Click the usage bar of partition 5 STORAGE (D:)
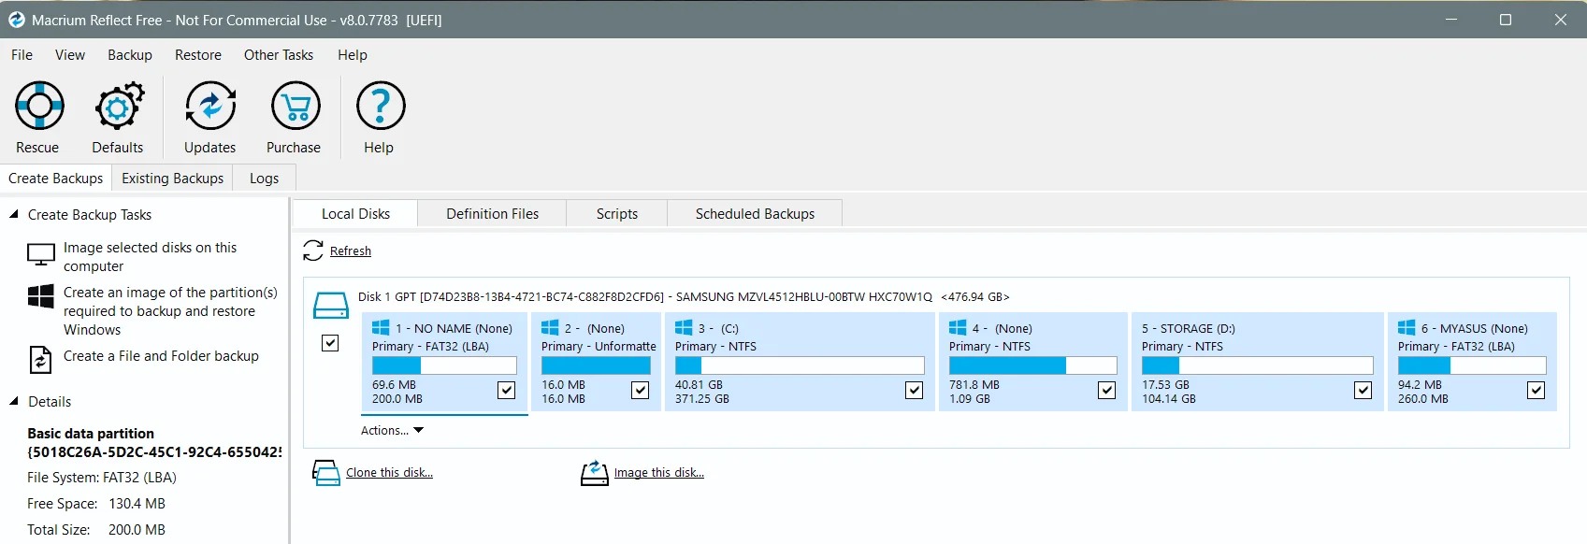The width and height of the screenshot is (1587, 544). pyautogui.click(x=1258, y=365)
